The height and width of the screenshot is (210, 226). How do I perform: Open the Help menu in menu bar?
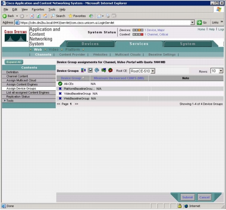62,9
